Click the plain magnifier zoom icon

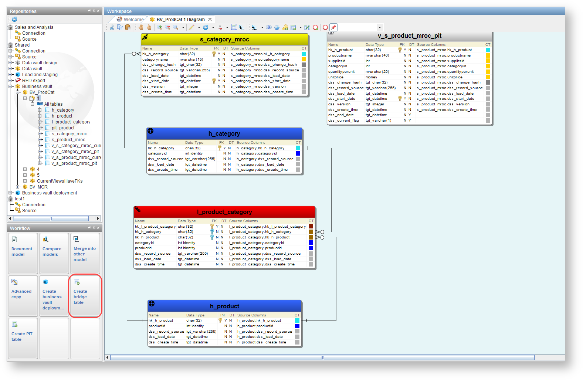[176, 27]
